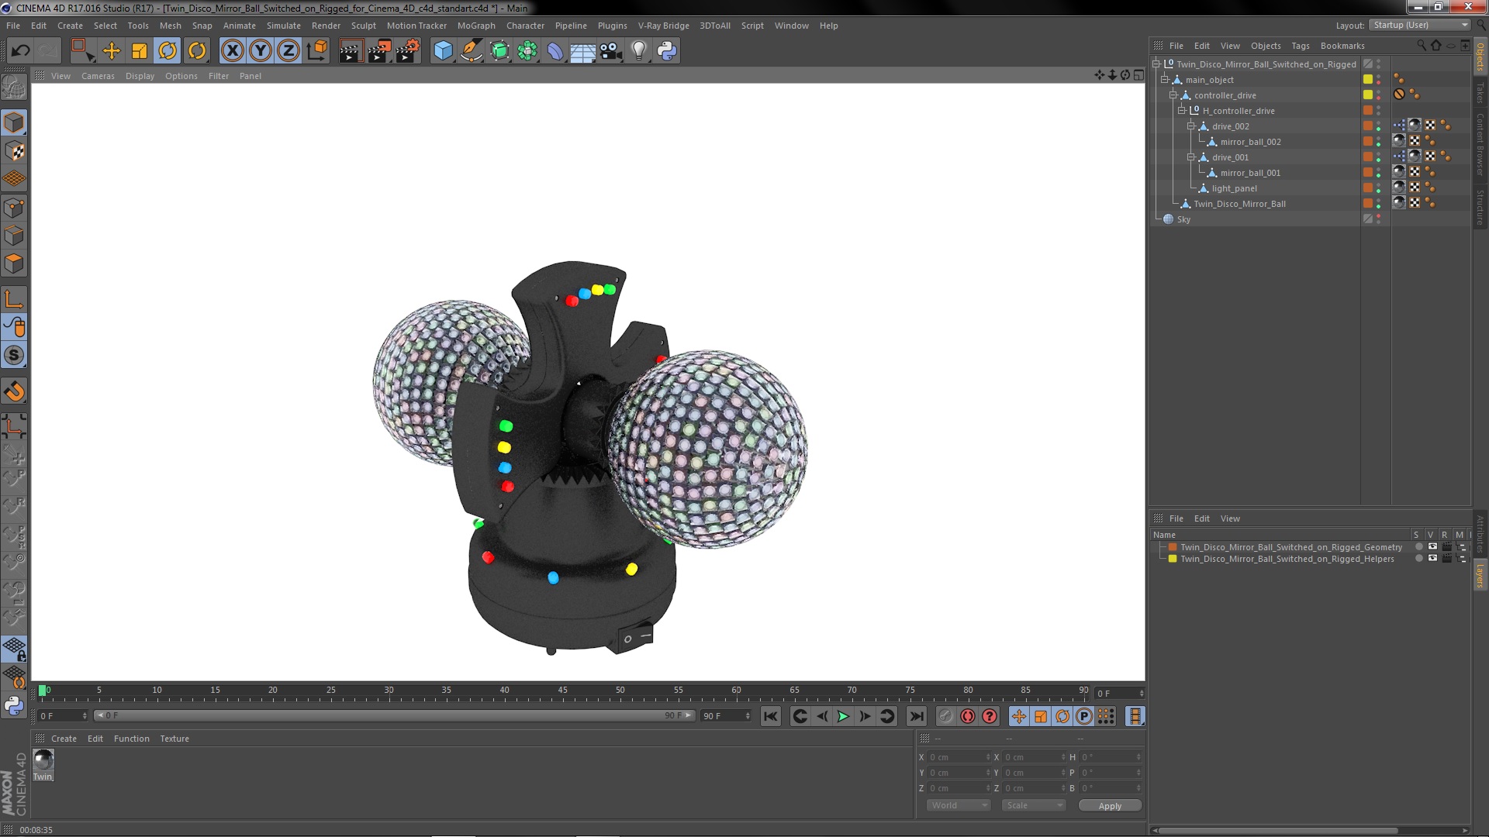1489x837 pixels.
Task: Open the Attributes side tab
Action: (1480, 535)
